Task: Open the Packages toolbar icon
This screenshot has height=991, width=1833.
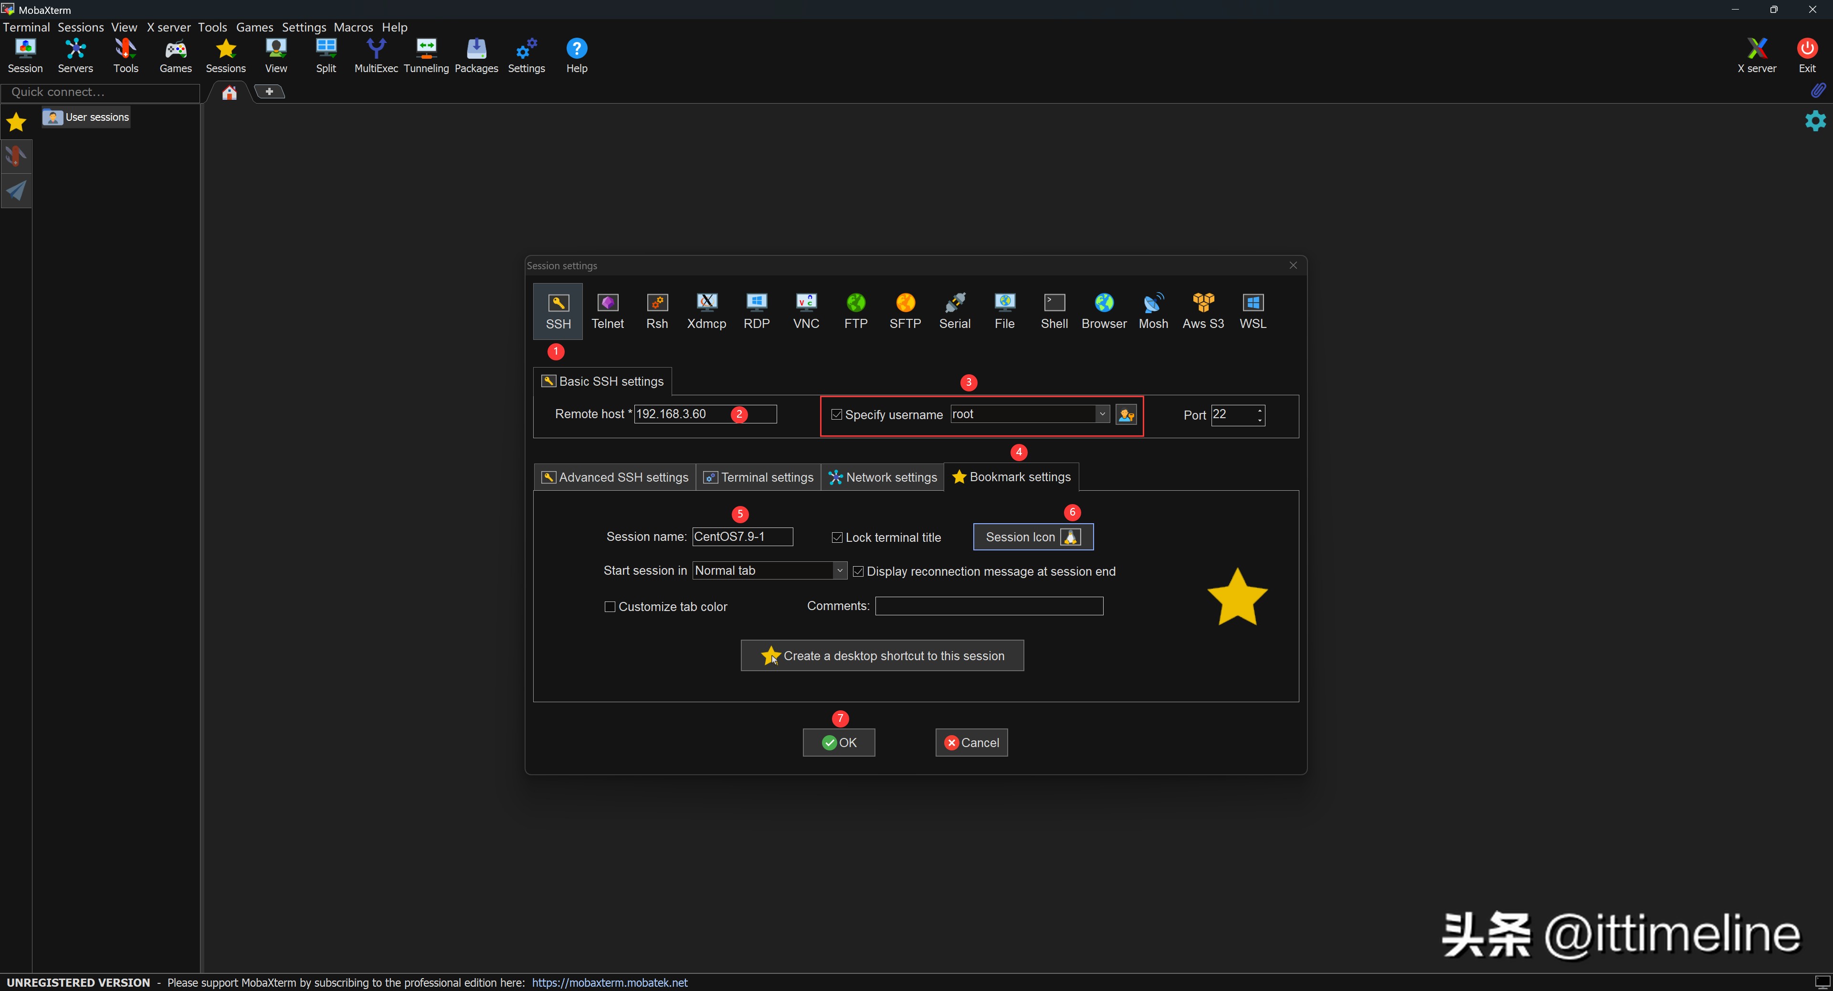Action: (x=476, y=55)
